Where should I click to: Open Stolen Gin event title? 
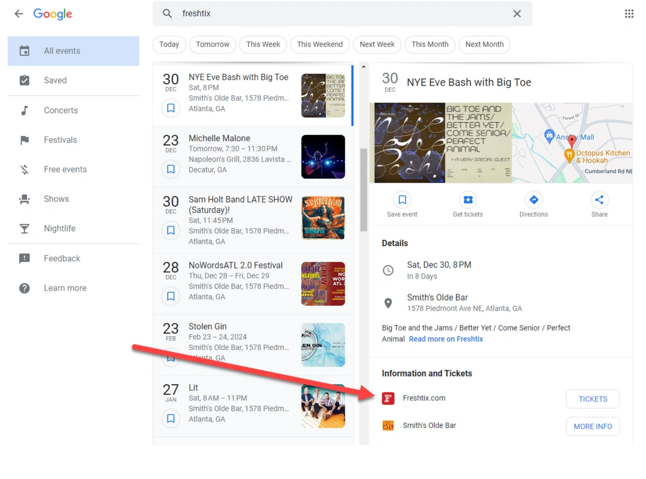pyautogui.click(x=207, y=327)
